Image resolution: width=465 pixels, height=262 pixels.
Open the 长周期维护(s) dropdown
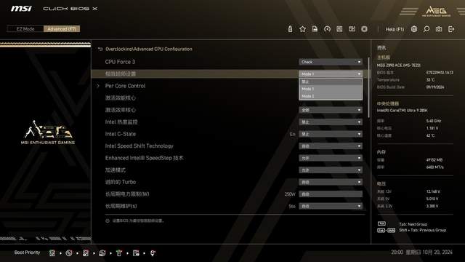(x=331, y=206)
